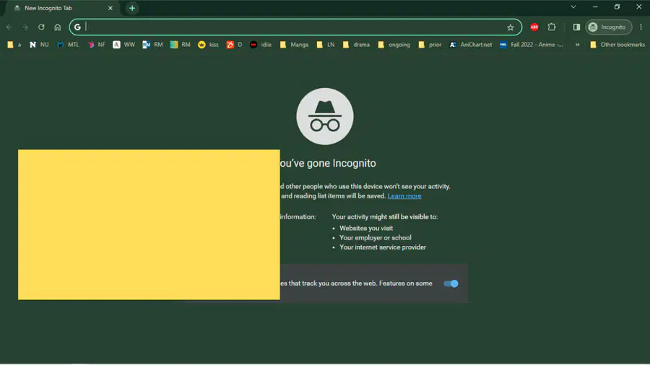Viewport: 650px width, 365px height.
Task: Open the kiss bookmark
Action: click(x=208, y=45)
